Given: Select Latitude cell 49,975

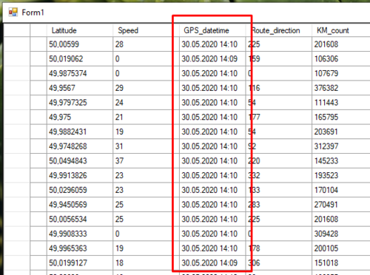Looking at the screenshot, I should click(80, 117).
